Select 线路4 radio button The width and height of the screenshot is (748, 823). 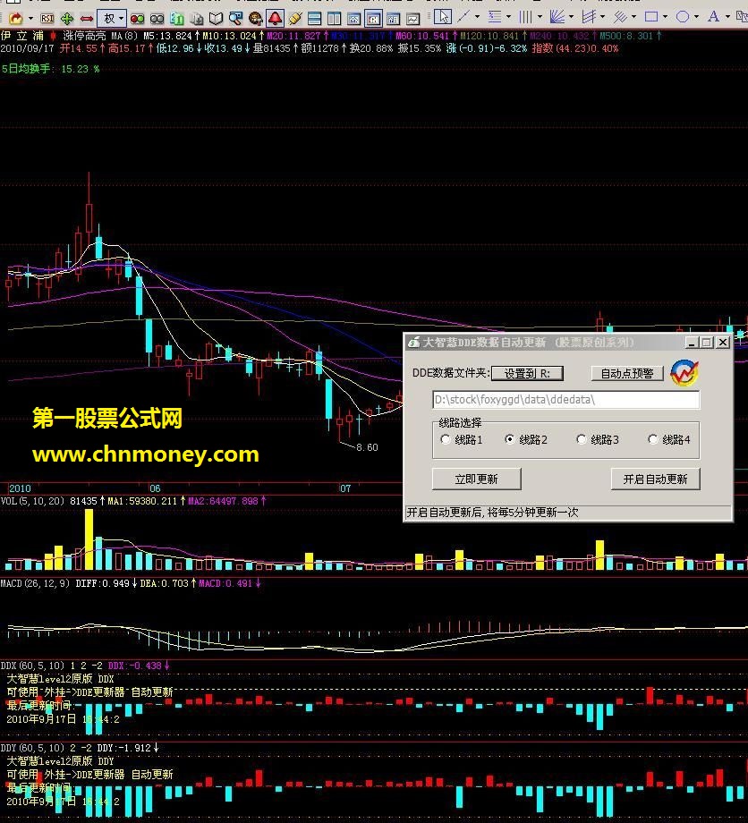click(x=652, y=439)
